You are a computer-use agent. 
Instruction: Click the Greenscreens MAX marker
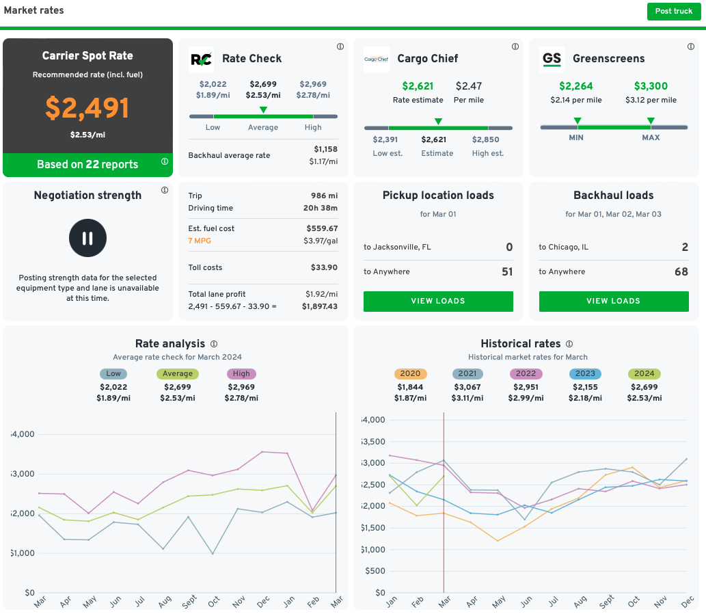[x=651, y=120]
